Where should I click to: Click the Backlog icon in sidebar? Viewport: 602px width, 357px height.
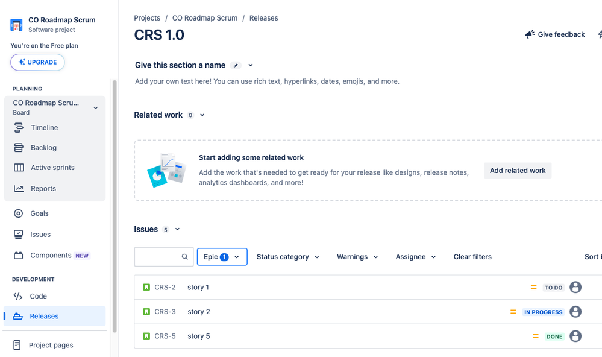coord(19,148)
